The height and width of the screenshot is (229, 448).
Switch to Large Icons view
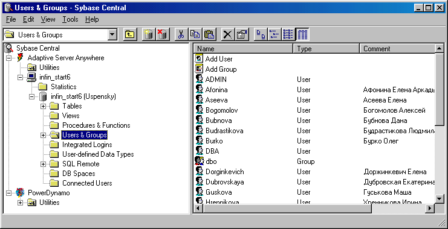click(260, 34)
